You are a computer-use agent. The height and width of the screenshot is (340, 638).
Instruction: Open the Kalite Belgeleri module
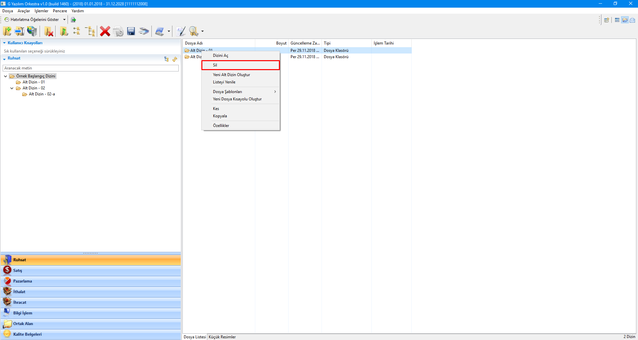(27, 334)
